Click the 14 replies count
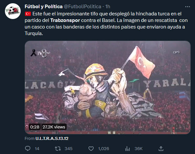 pos(37,149)
